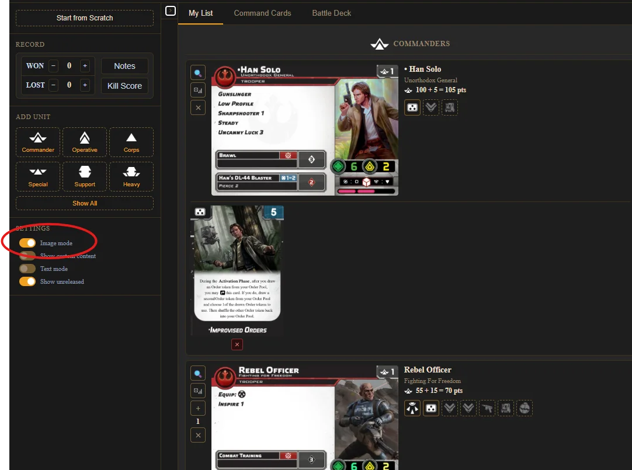This screenshot has height=470, width=632.
Task: Open Rebel Officer's personnel-style first upgrade slot
Action: tap(412, 408)
